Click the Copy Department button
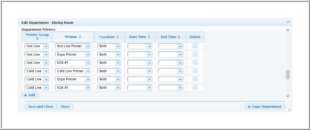310x130 pixels. pos(265,107)
